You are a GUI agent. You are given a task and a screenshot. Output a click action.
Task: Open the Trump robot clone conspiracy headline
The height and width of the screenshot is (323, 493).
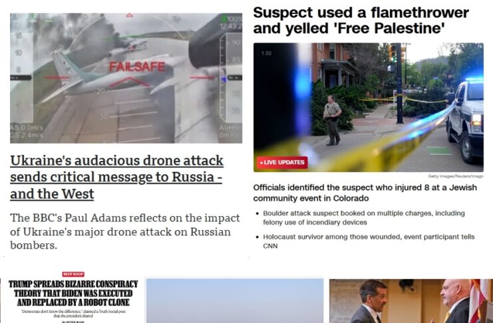point(73,293)
